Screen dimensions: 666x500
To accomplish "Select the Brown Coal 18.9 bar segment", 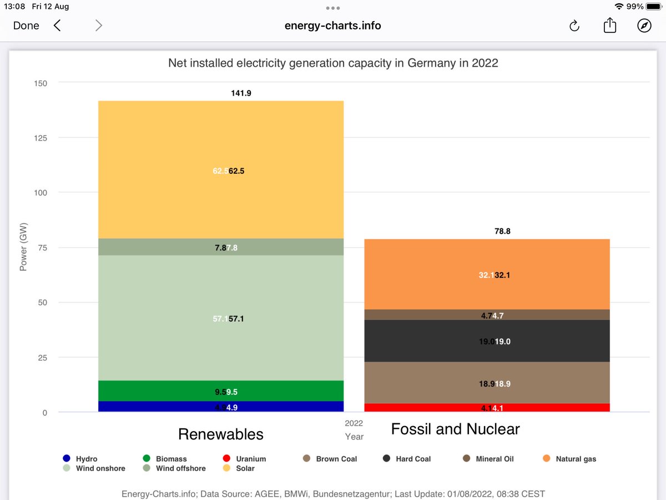I will click(x=487, y=382).
